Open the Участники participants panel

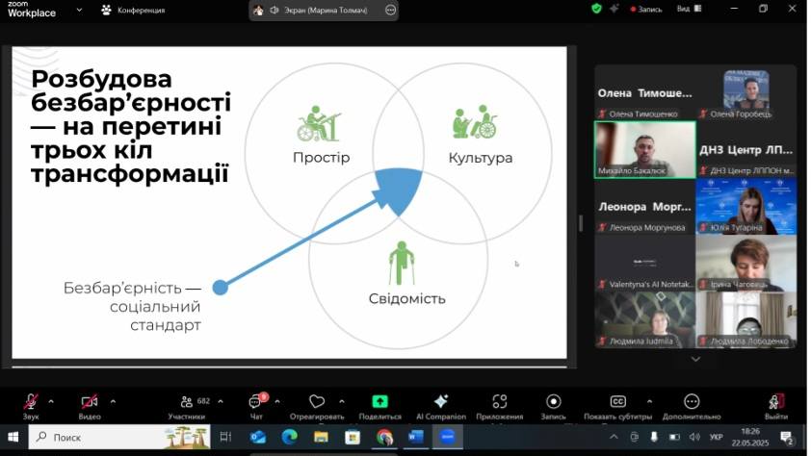click(x=186, y=402)
